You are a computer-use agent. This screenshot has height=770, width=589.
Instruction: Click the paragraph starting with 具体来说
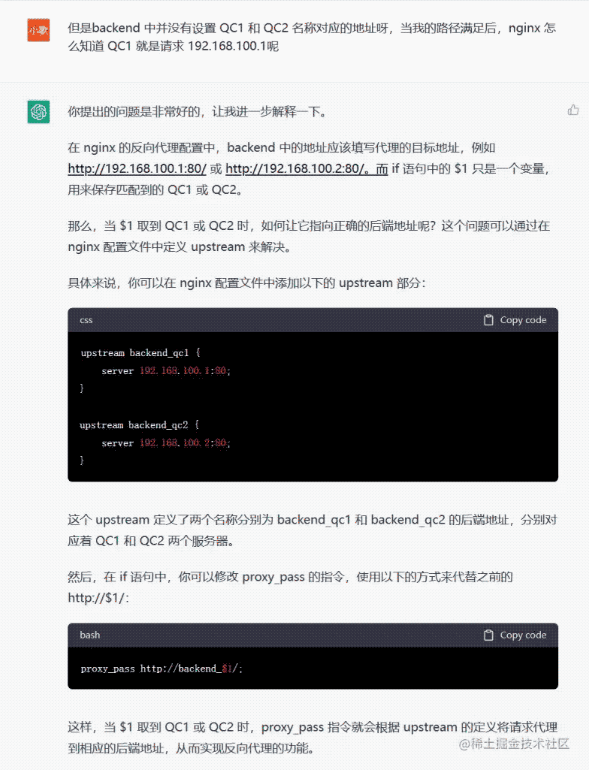click(x=246, y=283)
